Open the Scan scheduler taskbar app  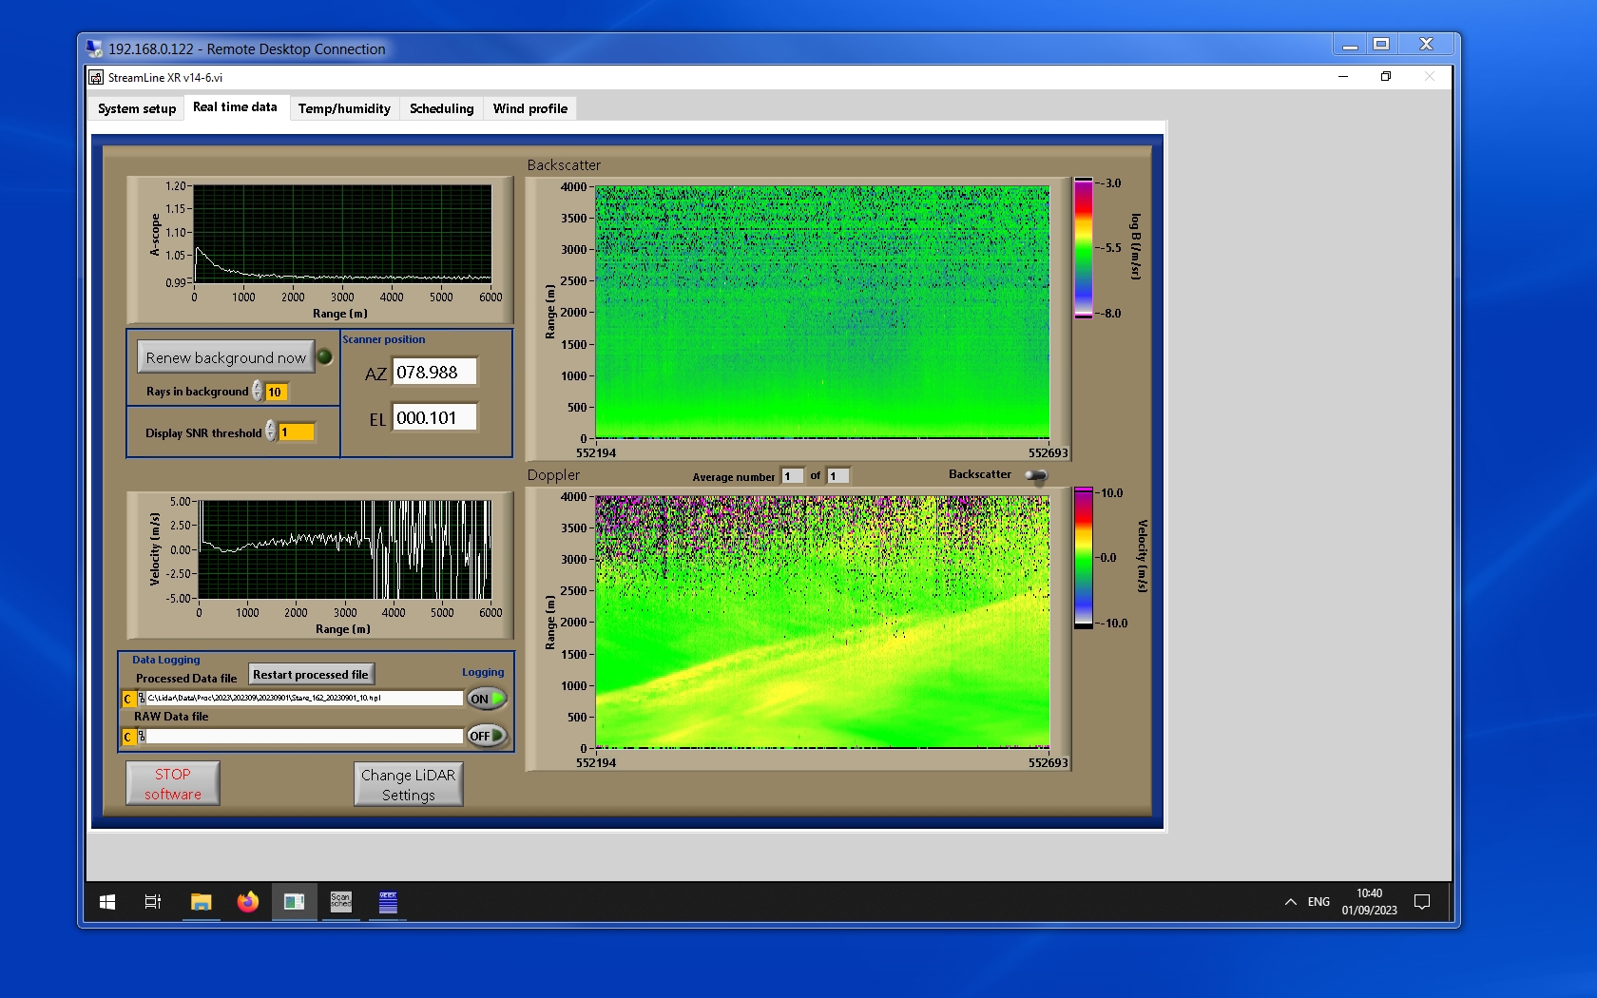coord(340,902)
